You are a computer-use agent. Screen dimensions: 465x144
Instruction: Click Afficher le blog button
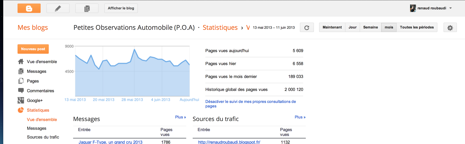point(121,8)
